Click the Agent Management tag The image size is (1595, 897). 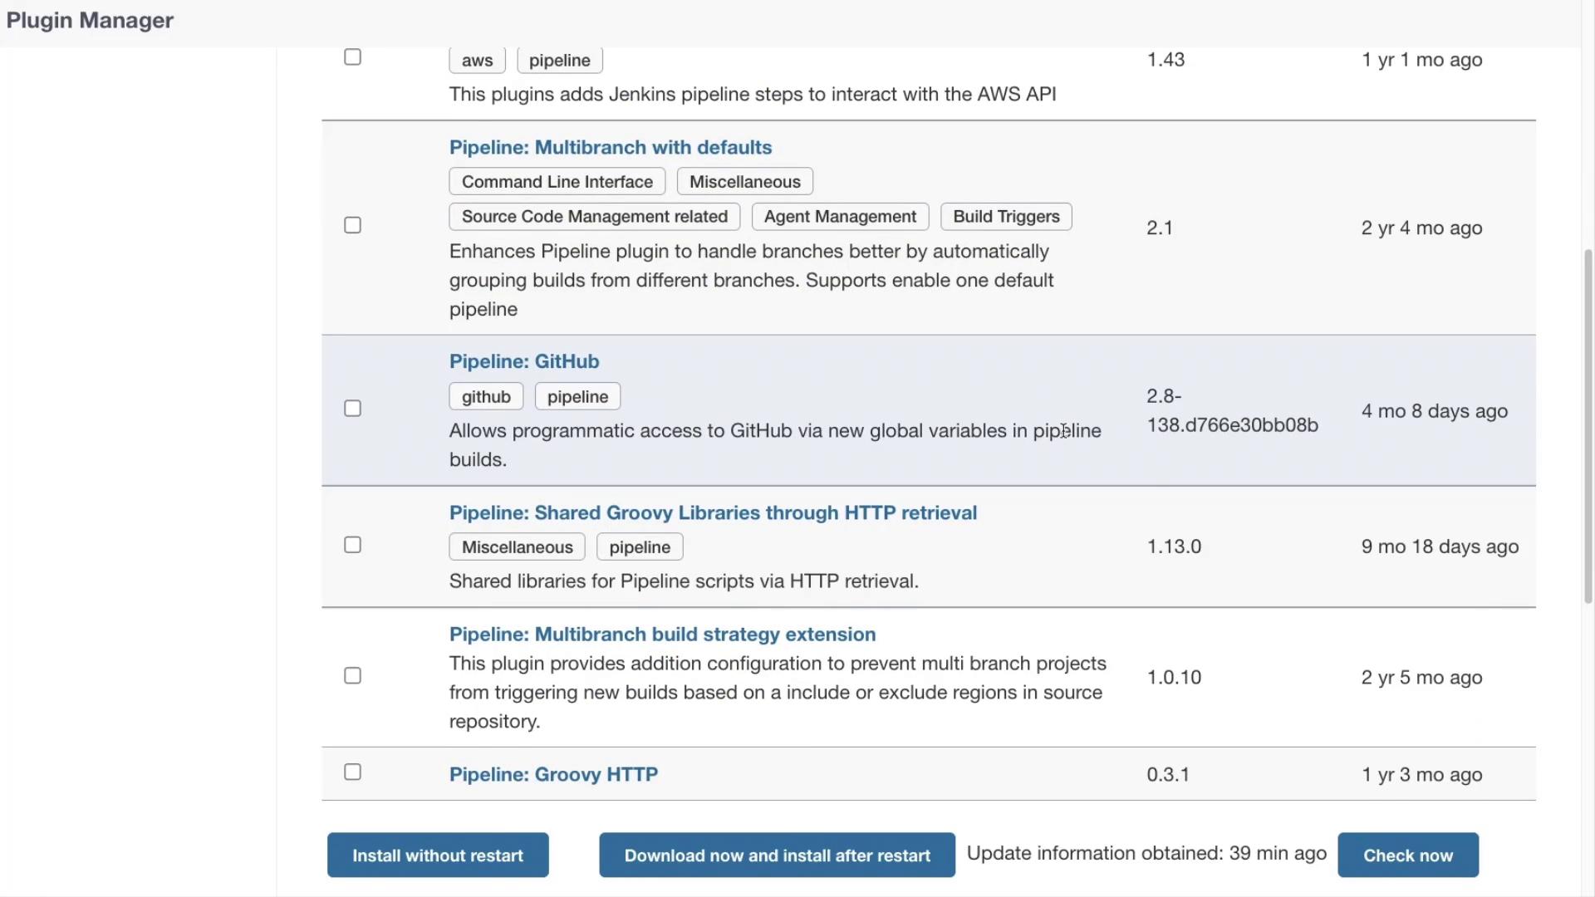840,217
